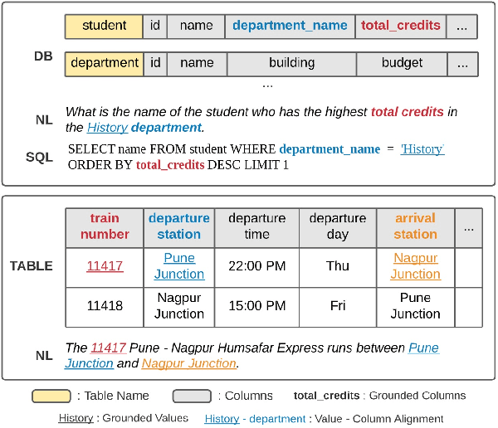Click the 'departure time' column header
Image resolution: width=498 pixels, height=428 pixels.
256,226
